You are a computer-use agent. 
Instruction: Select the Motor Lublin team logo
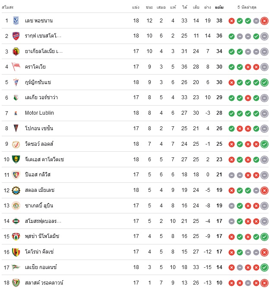[16, 113]
